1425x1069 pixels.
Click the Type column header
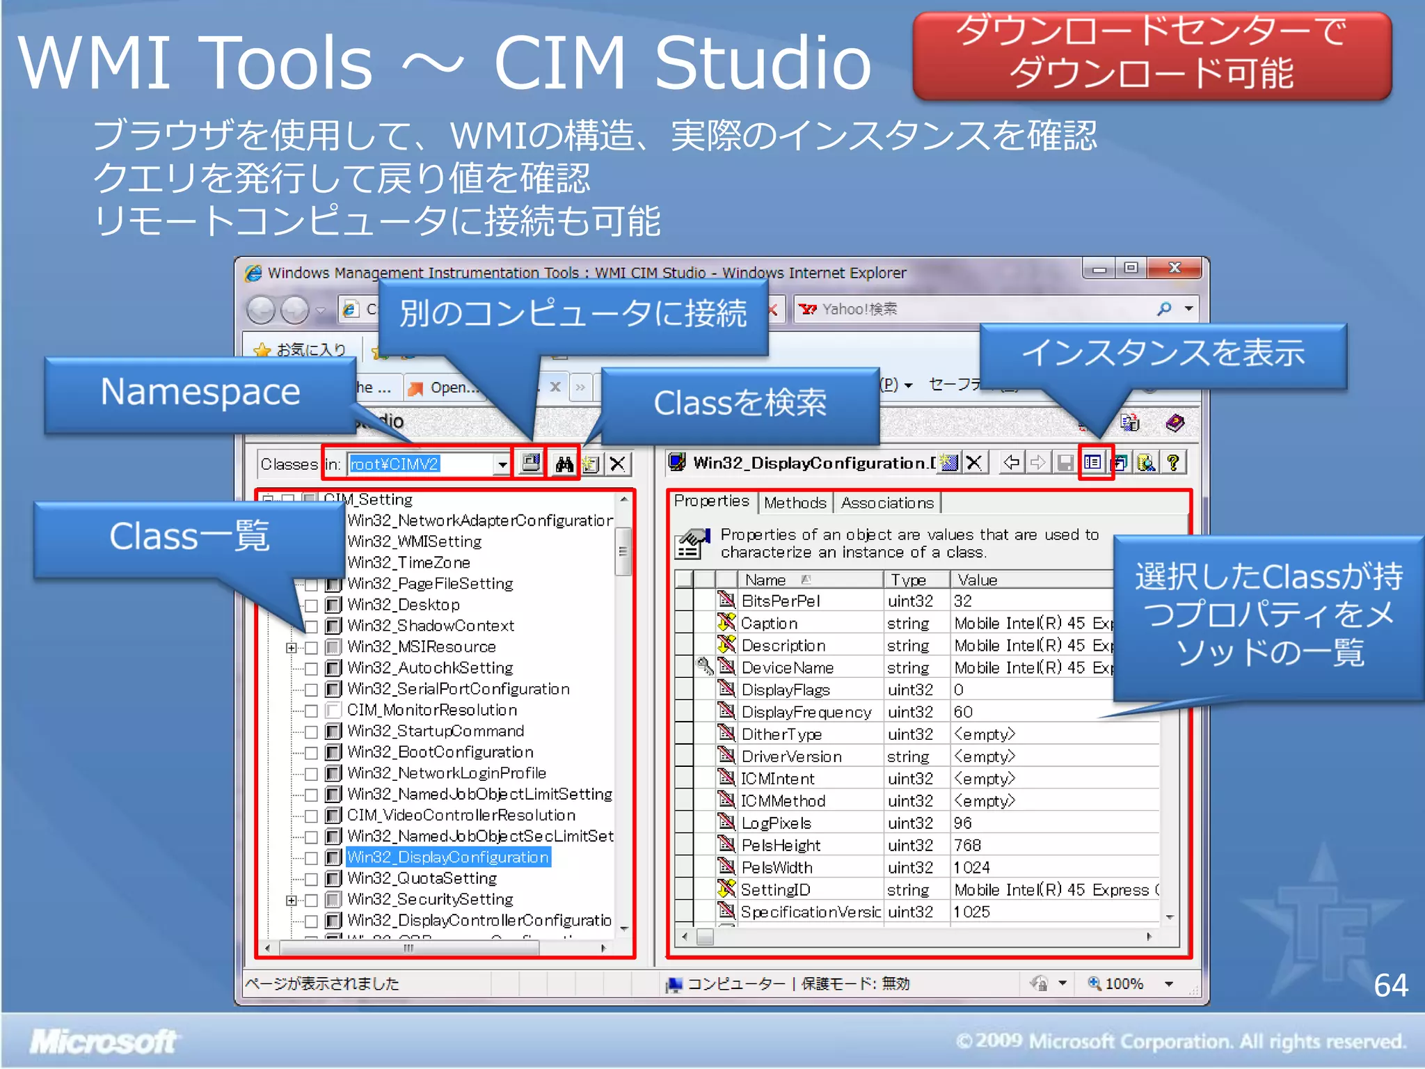916,579
